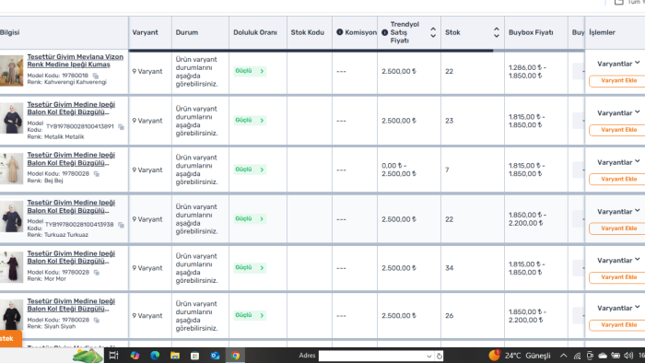Copy model code of the Kahverengi product
This screenshot has width=645, height=363.
[96, 76]
